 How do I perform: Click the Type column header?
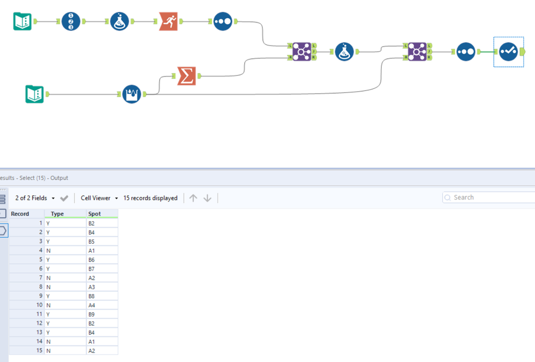[x=65, y=213]
